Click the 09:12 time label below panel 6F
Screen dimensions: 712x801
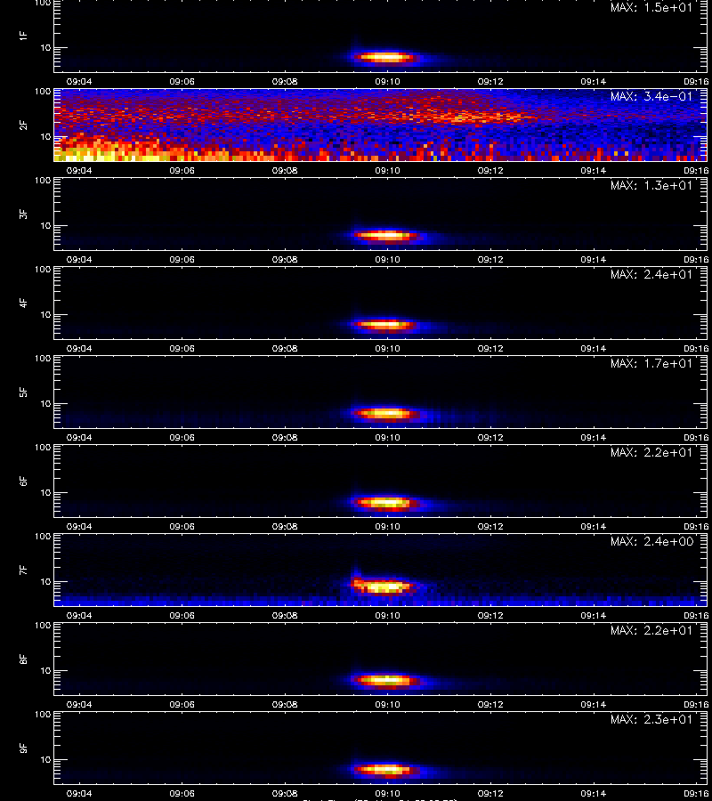tap(490, 527)
